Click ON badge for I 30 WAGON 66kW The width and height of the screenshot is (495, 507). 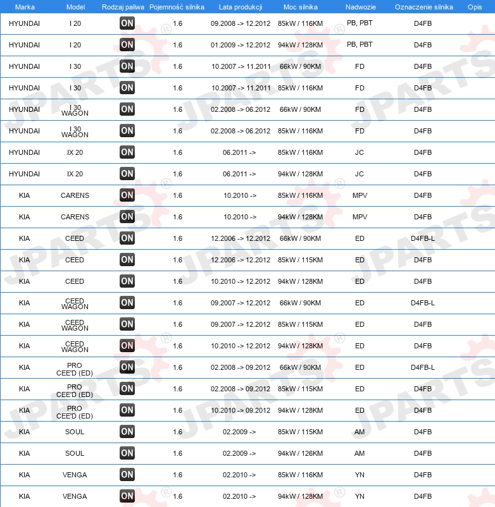127,109
